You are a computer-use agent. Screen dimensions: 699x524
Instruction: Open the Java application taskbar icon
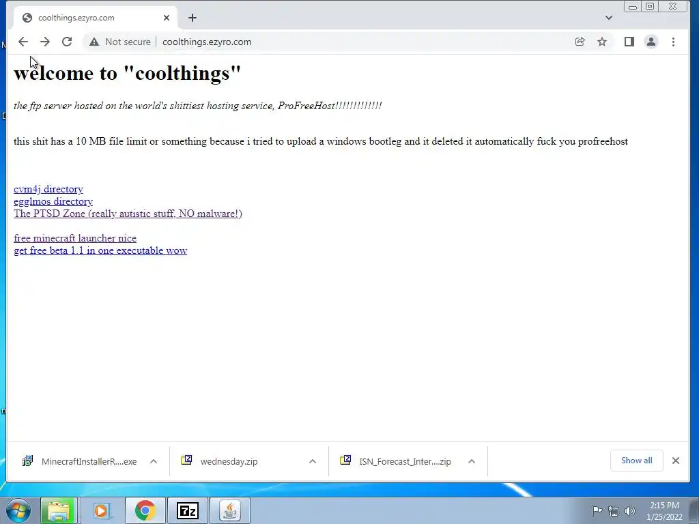tap(229, 510)
